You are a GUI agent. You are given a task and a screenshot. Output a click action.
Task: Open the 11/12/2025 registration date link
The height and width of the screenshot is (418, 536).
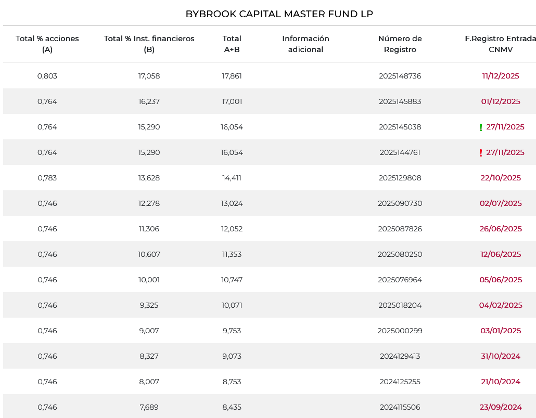pyautogui.click(x=501, y=76)
